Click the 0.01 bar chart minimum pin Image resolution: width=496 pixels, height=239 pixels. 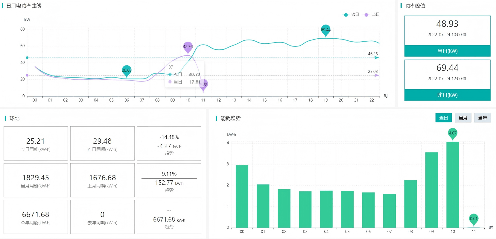pyautogui.click(x=474, y=219)
